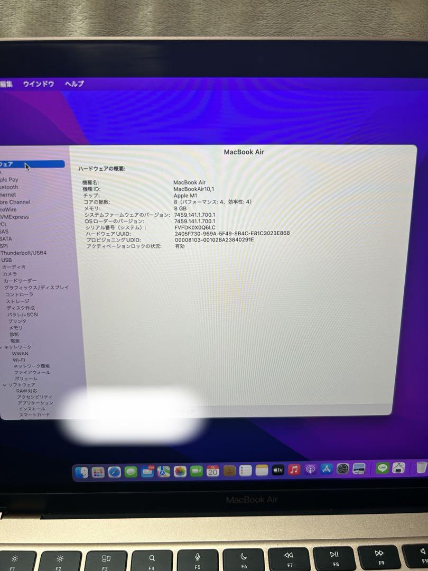Screen dimensions: 428x571
Task: Select WWAN under network
Action: [x=20, y=354]
